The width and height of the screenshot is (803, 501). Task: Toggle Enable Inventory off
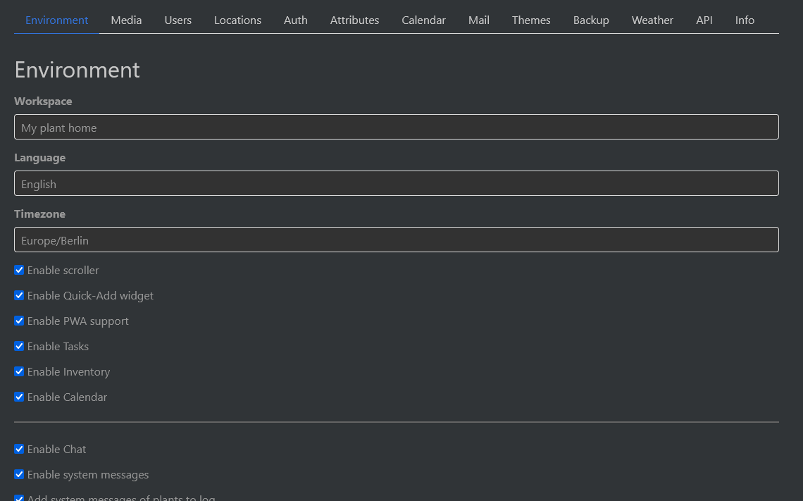coord(19,371)
